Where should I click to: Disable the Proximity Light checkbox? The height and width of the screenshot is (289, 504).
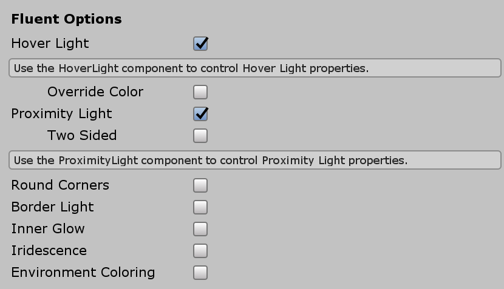[x=200, y=114]
